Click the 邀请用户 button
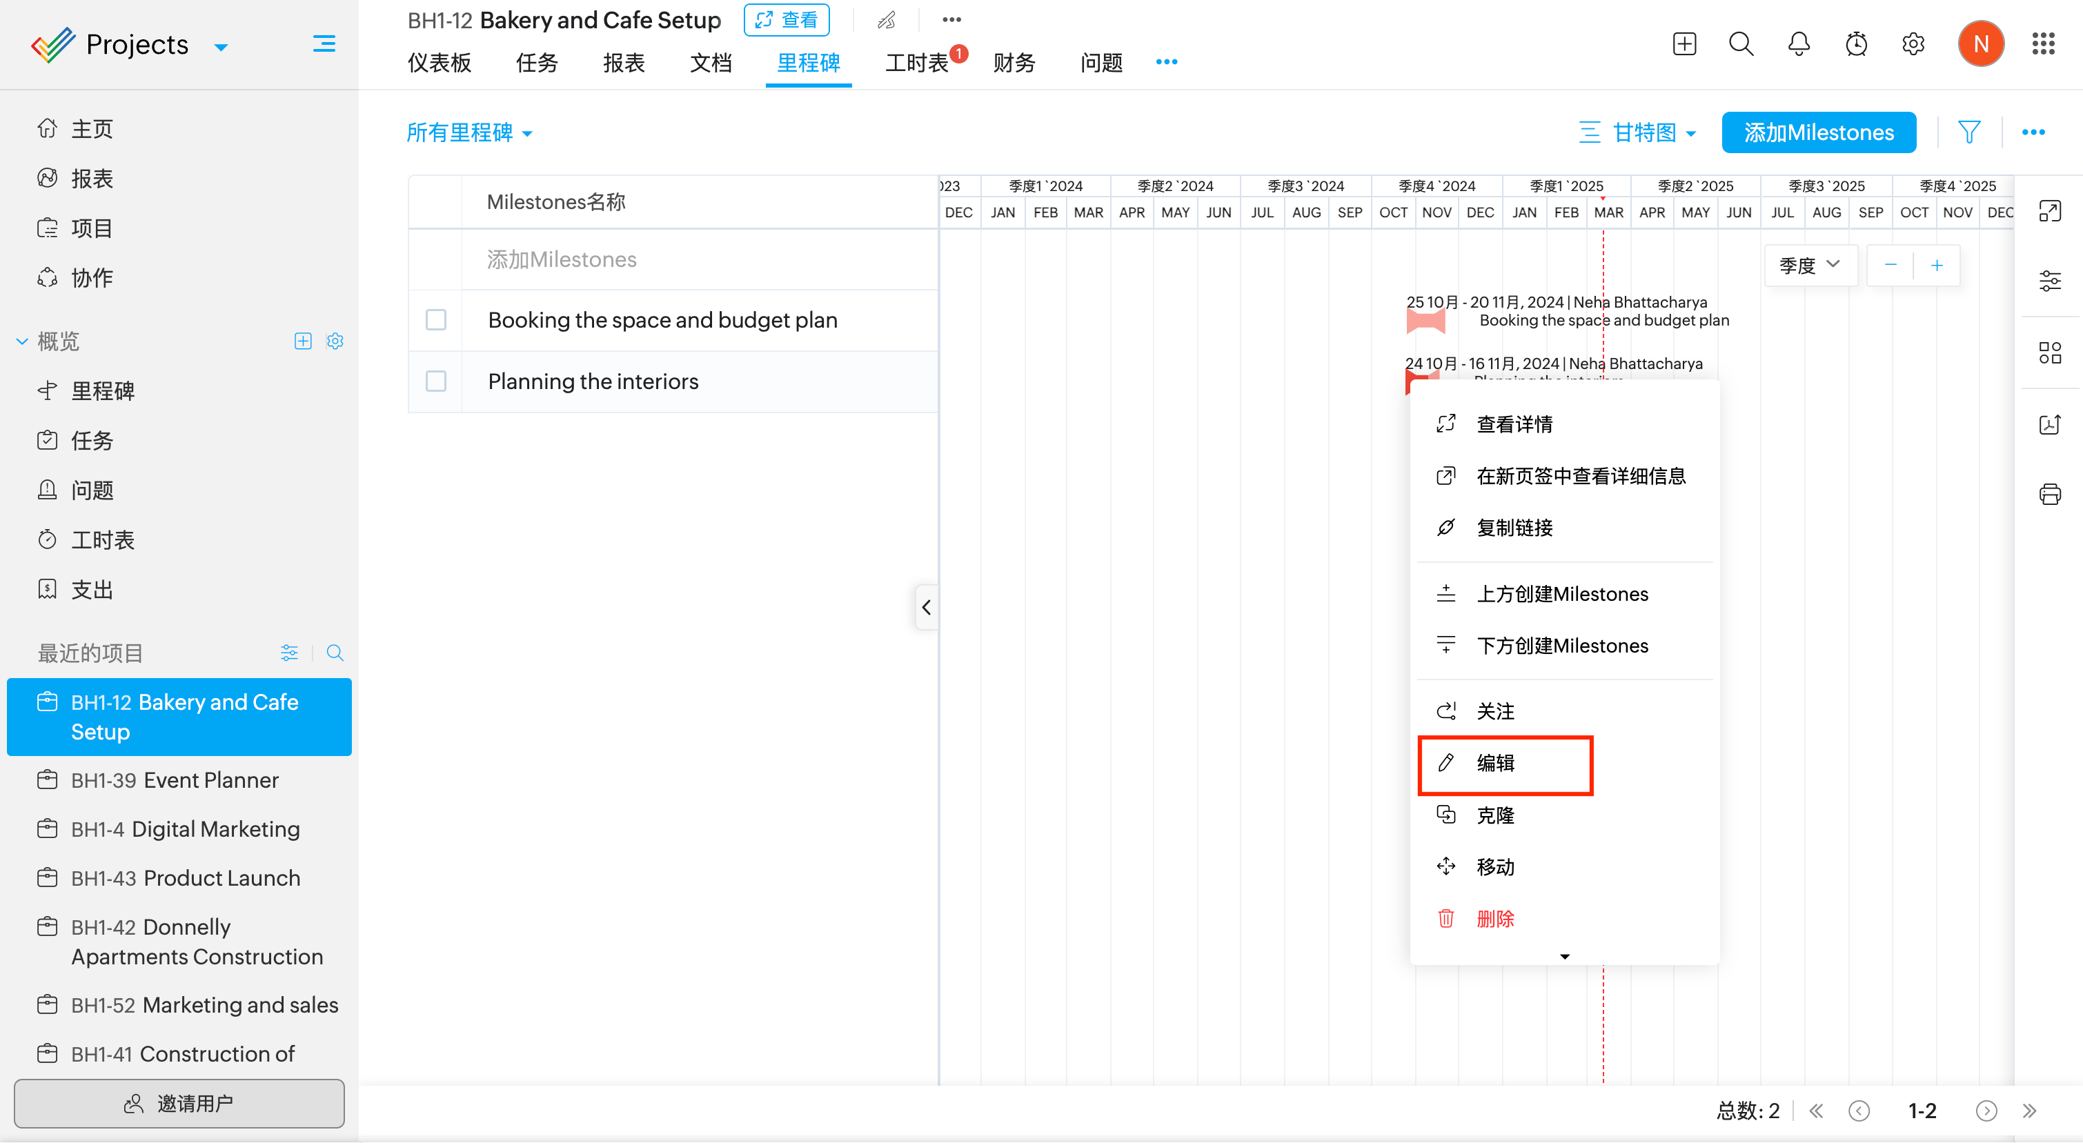This screenshot has width=2083, height=1143. coord(179,1104)
